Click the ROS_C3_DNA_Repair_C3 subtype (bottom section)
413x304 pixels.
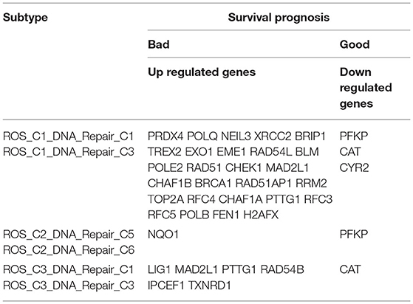[x=69, y=286]
